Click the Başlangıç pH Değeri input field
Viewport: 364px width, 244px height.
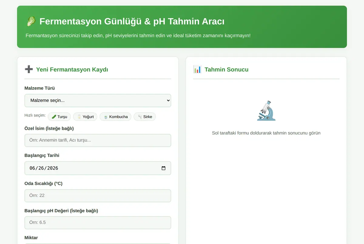[98, 223]
